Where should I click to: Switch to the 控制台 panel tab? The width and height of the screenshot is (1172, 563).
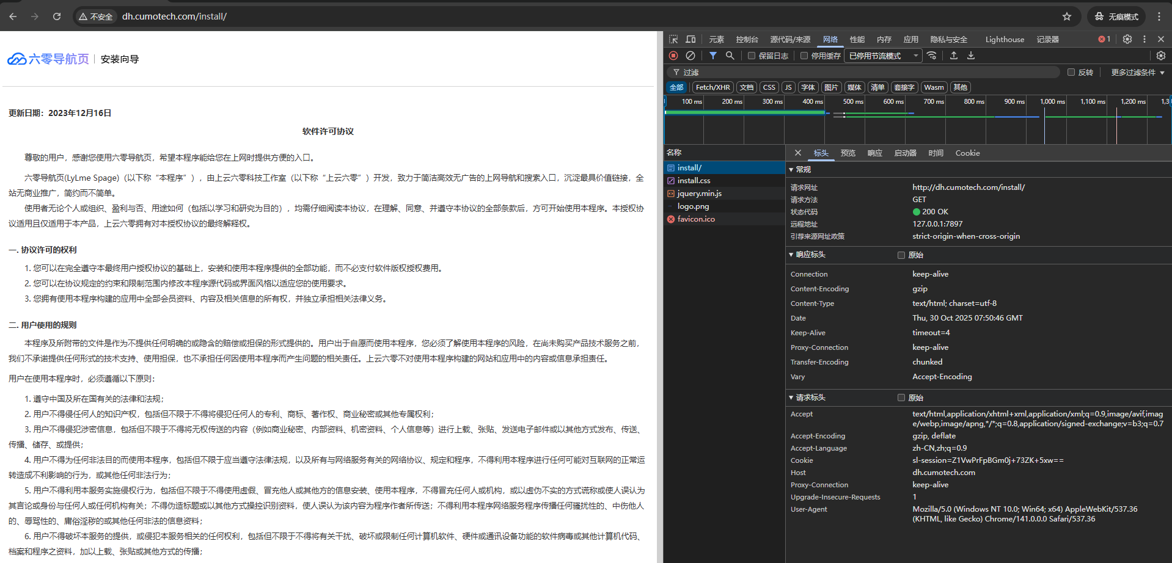coord(747,39)
